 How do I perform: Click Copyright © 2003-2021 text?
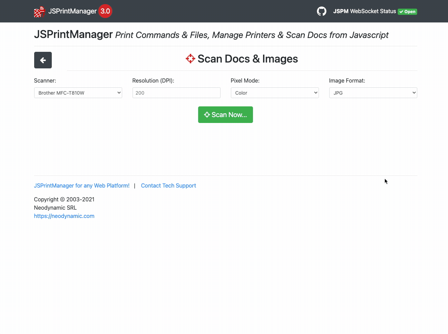coord(64,199)
